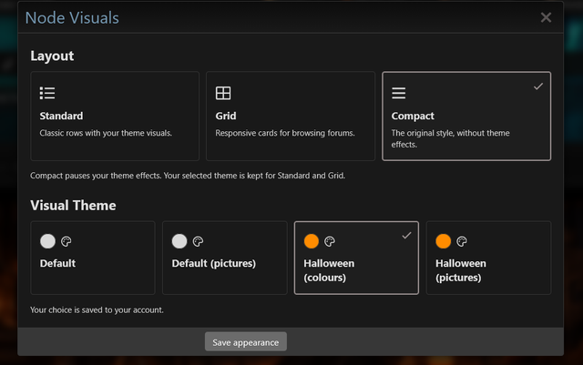Choose the Default visual theme
583x365 pixels.
point(93,258)
